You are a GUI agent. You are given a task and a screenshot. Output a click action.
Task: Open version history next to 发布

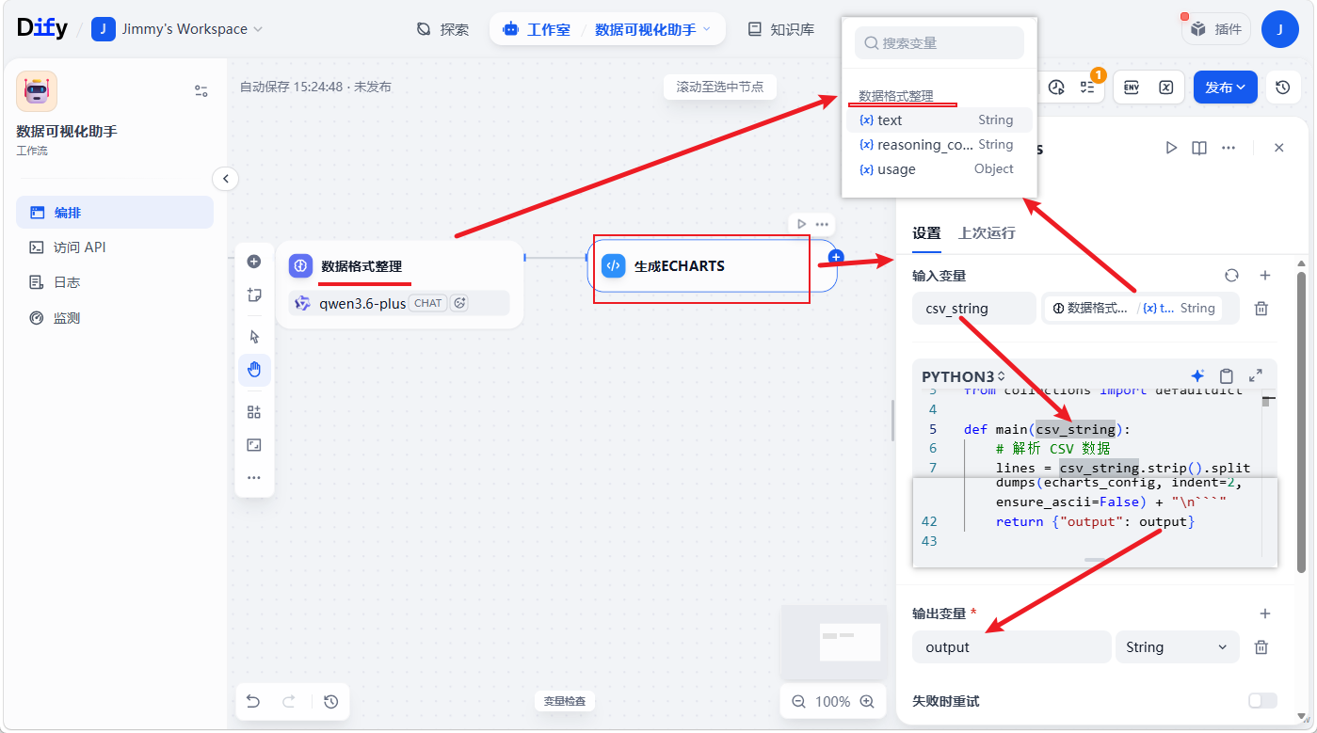coord(1283,88)
